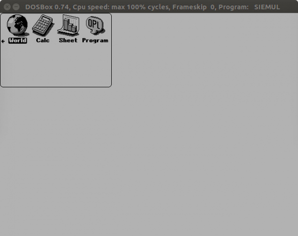The width and height of the screenshot is (298, 236).
Task: Click the tallest bar in Sheet icon
Action: pos(66,25)
